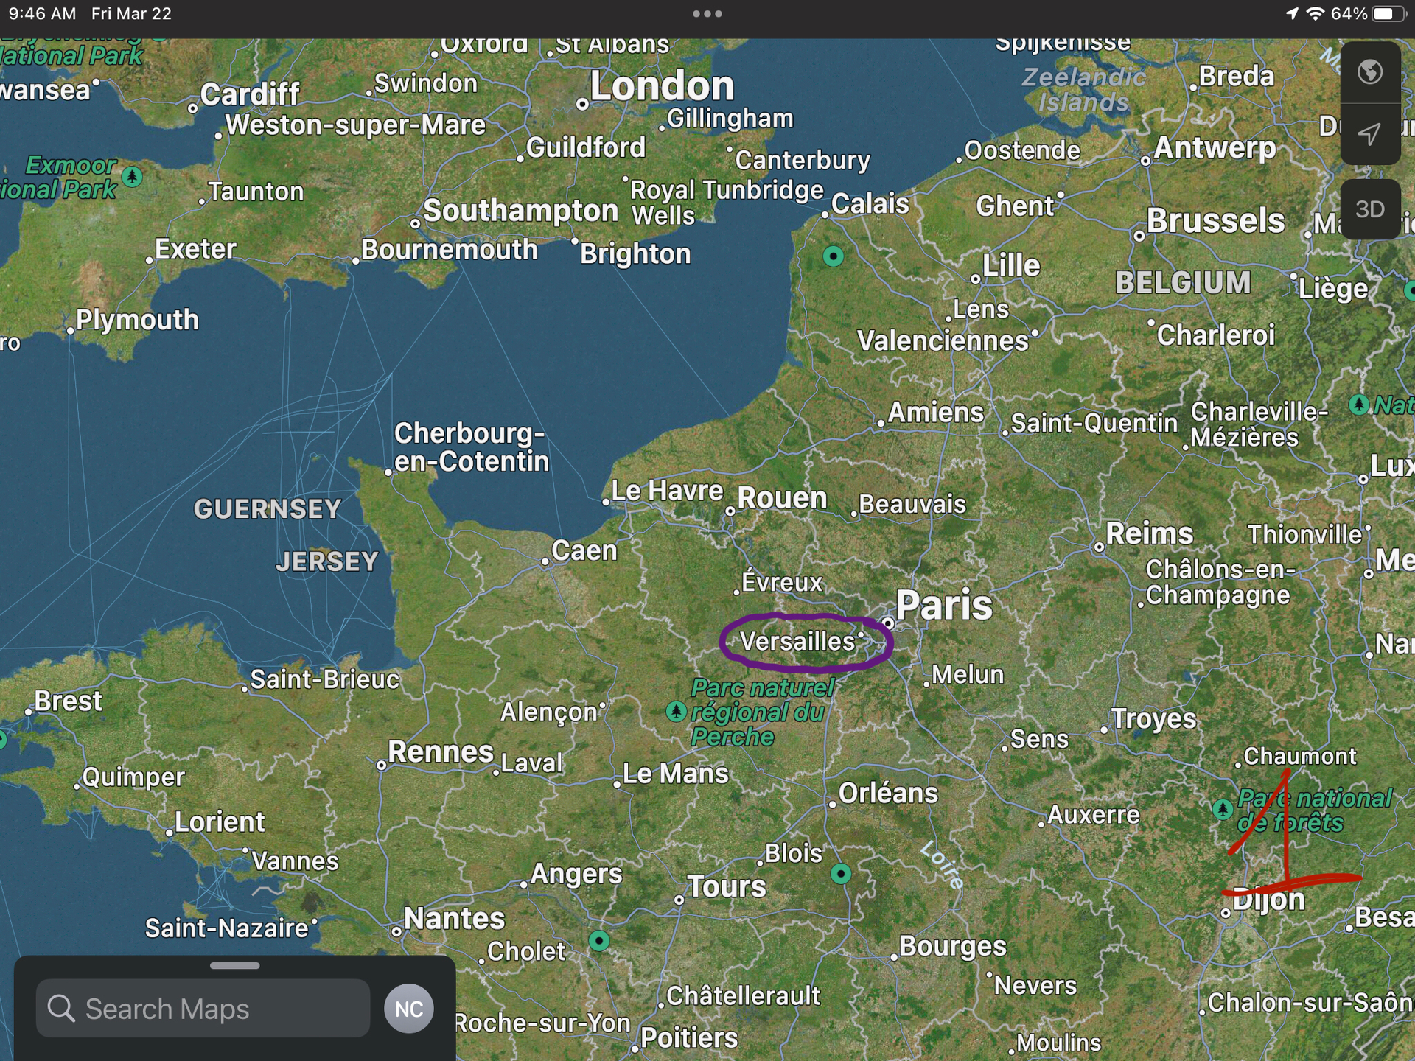The width and height of the screenshot is (1415, 1061).
Task: Tap the NC profile avatar
Action: (x=409, y=1009)
